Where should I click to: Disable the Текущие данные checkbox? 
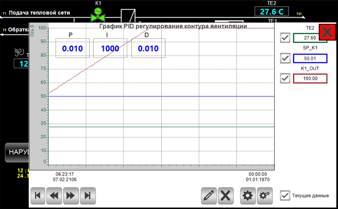point(286,195)
